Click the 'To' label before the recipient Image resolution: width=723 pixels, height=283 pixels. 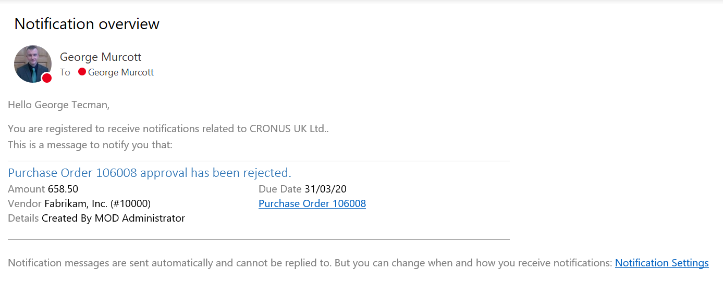tap(65, 72)
